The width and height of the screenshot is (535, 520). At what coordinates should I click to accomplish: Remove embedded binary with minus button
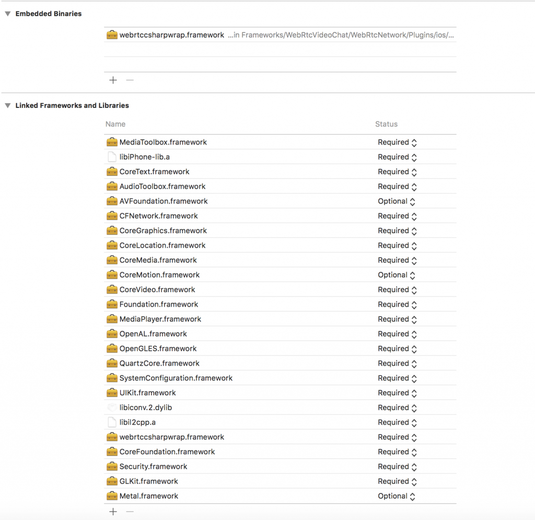[130, 80]
